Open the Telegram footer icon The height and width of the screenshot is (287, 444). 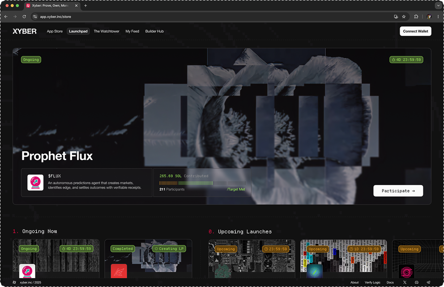tap(428, 283)
